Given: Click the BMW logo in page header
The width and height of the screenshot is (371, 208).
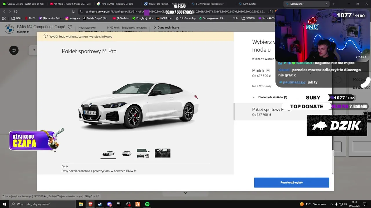Looking at the screenshot, I should [x=9, y=29].
